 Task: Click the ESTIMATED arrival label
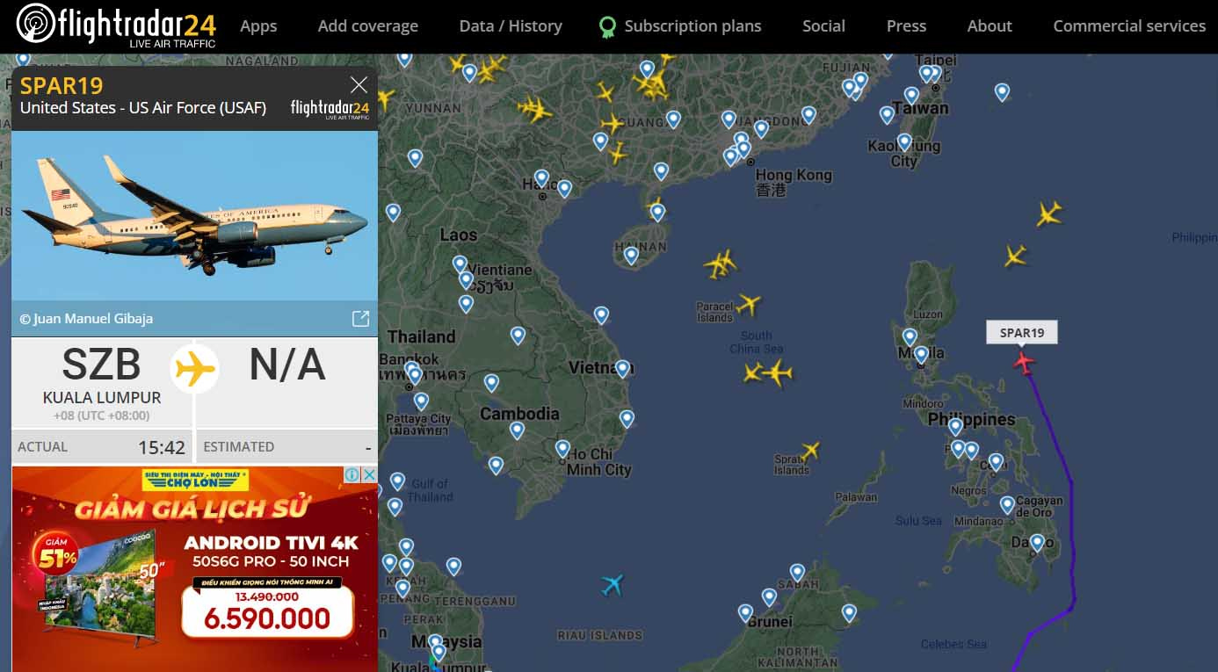(x=238, y=447)
